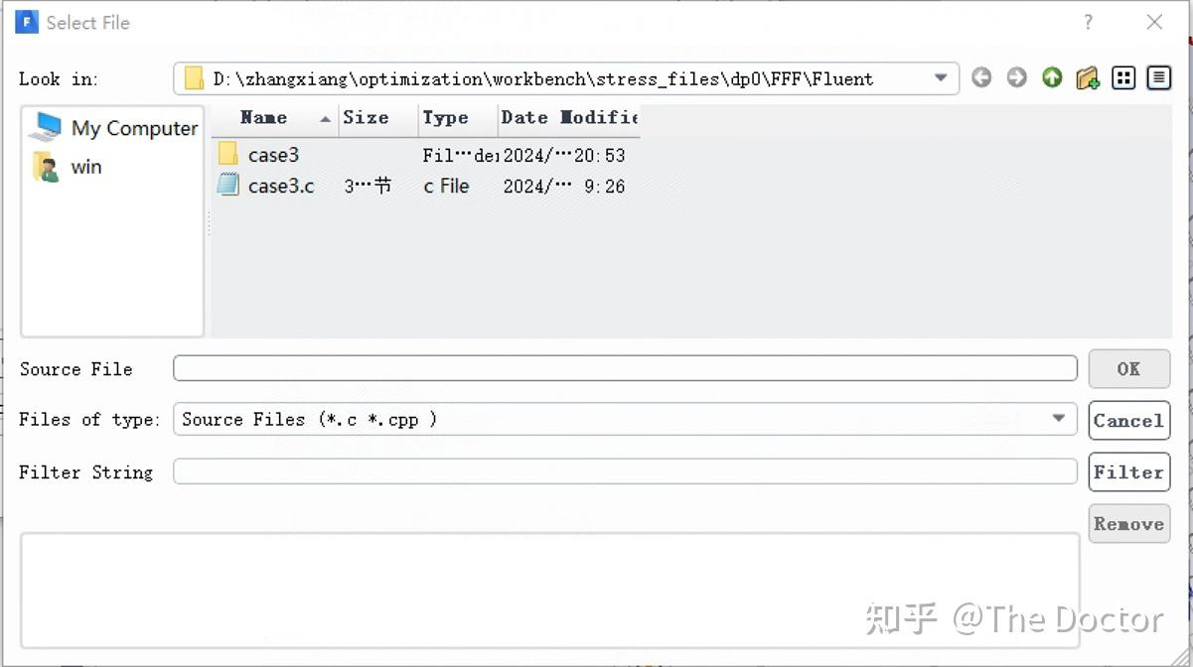Go up to the parent directory

[1052, 76]
